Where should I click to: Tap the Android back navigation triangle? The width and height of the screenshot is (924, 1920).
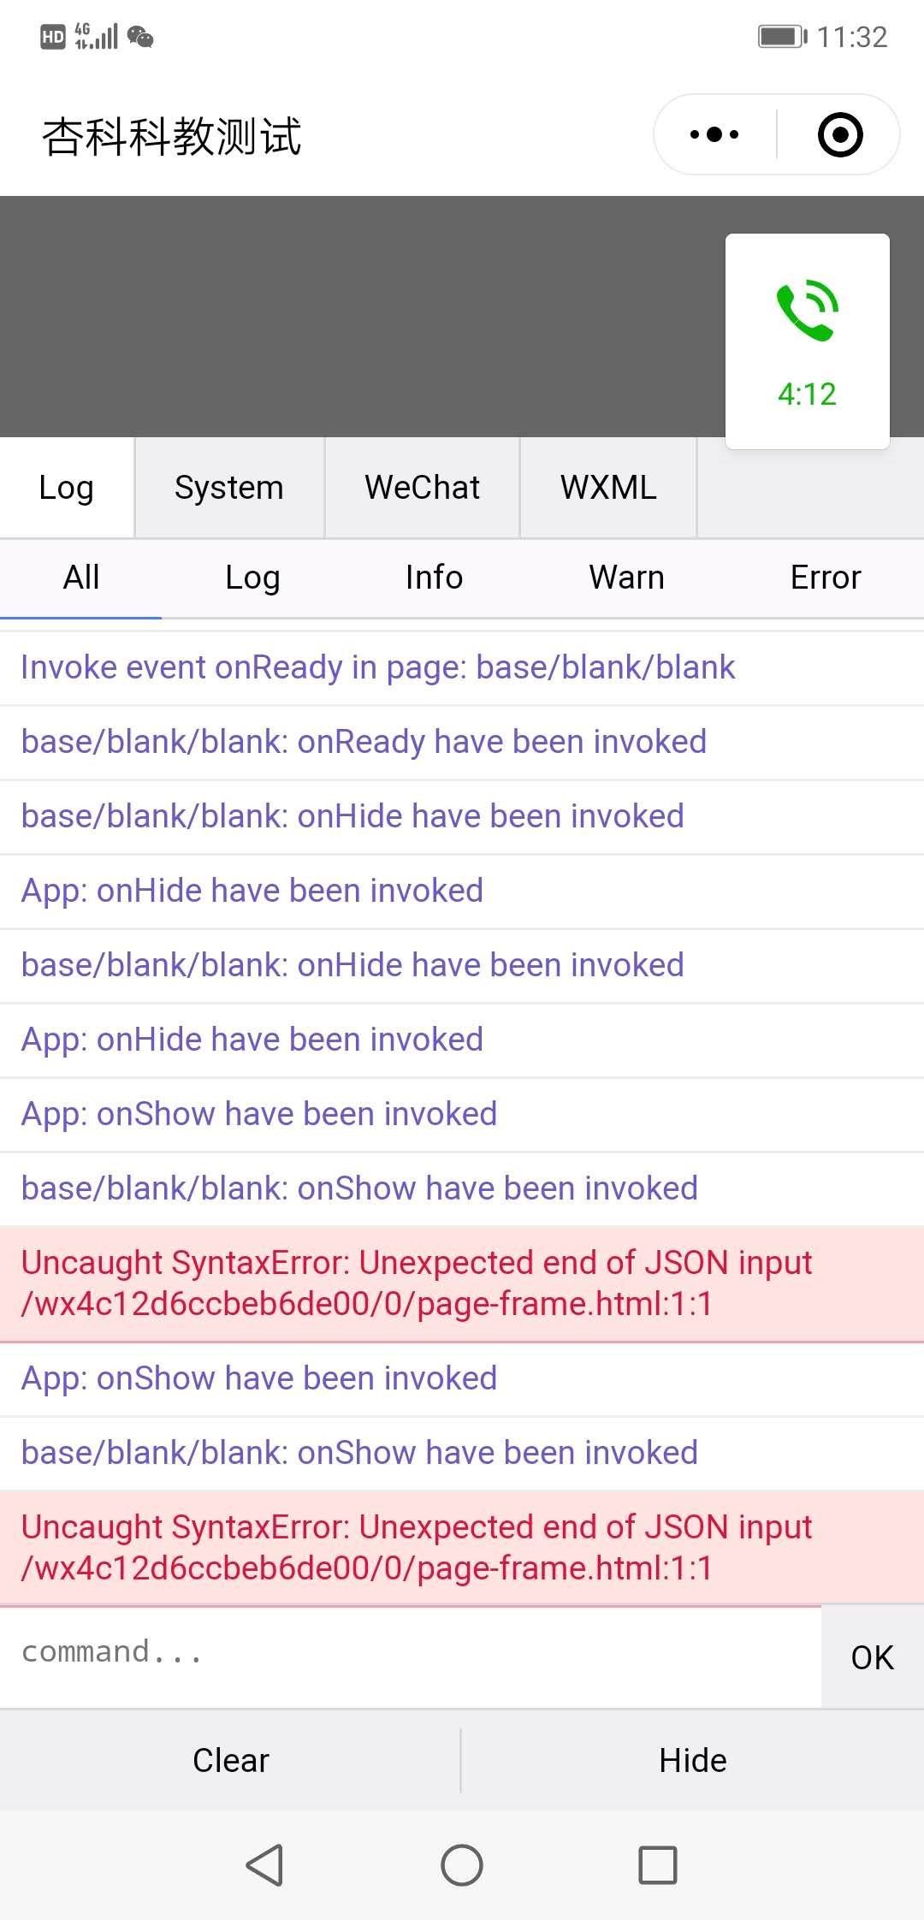point(264,1864)
